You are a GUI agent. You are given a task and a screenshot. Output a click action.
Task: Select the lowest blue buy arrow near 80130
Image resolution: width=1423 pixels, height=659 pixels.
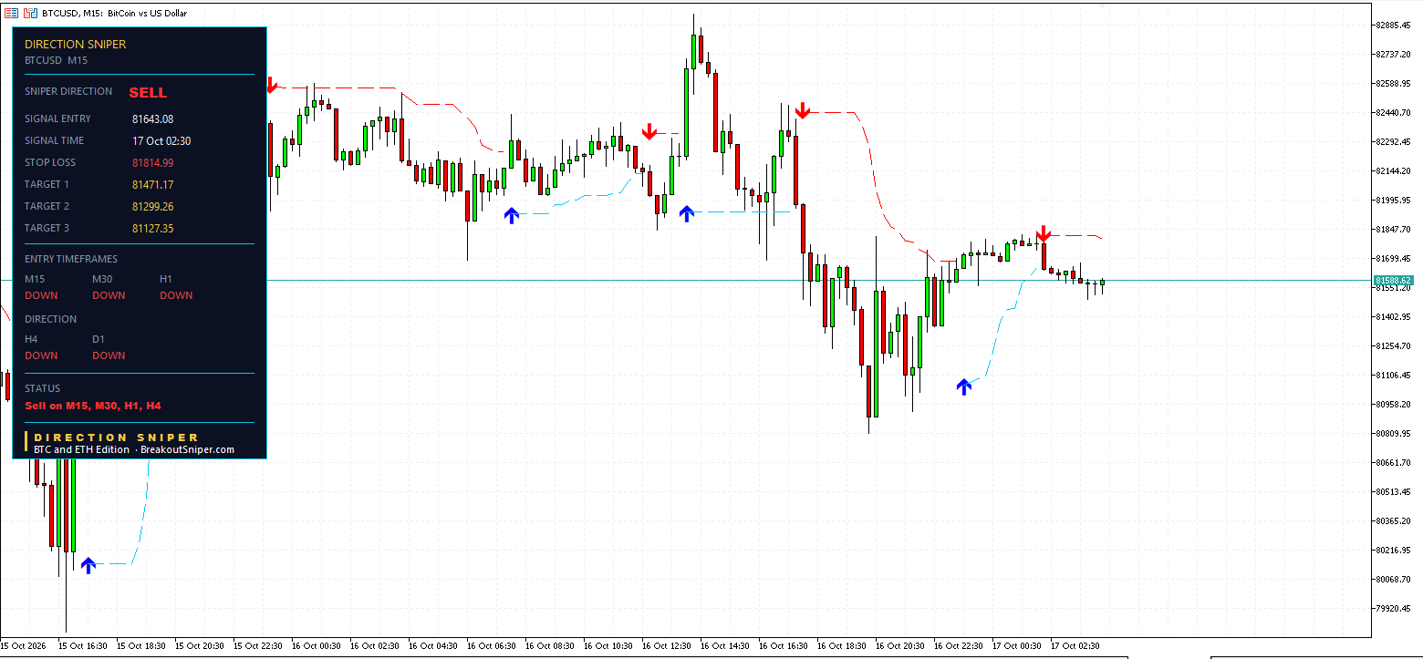click(88, 565)
